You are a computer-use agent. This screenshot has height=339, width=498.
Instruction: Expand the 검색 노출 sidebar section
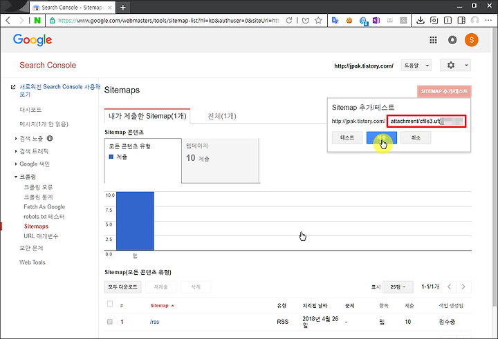(16, 138)
